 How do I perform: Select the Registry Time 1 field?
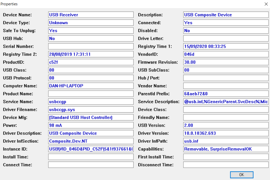coord(226,46)
